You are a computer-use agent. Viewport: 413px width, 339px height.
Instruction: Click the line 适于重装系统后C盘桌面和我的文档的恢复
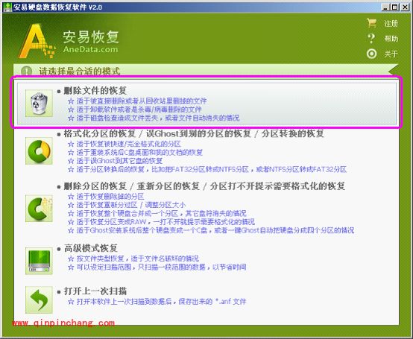coord(135,153)
